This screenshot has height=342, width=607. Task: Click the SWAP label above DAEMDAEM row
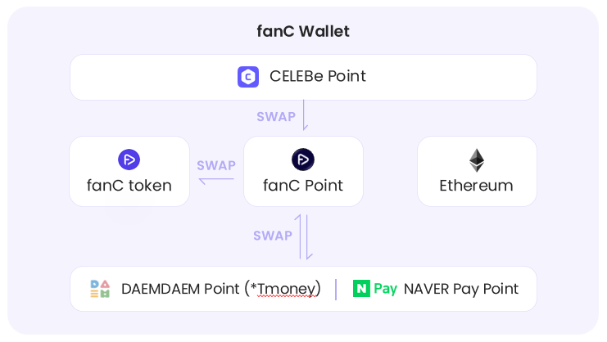(273, 236)
